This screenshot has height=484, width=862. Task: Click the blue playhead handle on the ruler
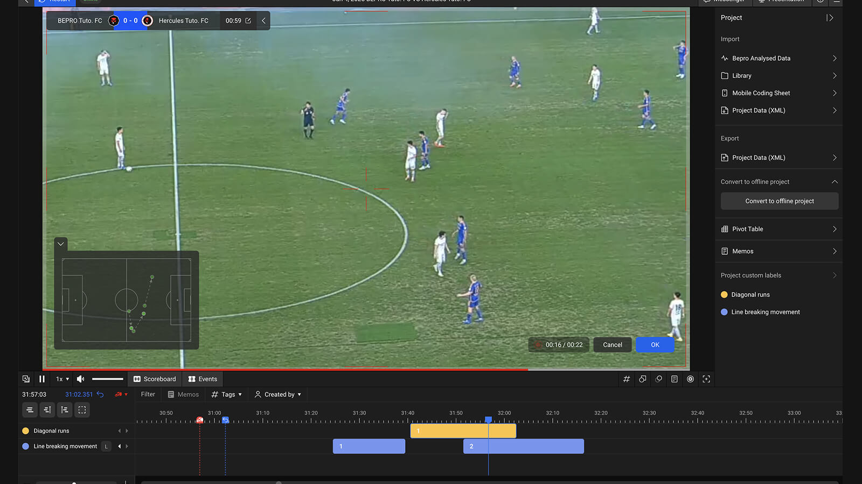pyautogui.click(x=488, y=419)
